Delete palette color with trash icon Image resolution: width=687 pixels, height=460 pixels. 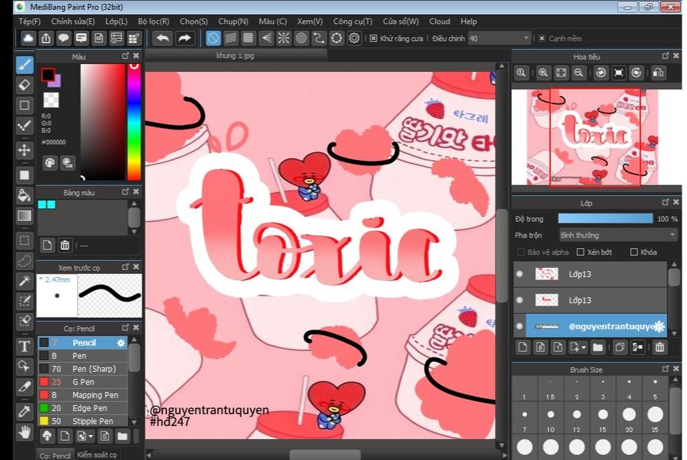(65, 245)
